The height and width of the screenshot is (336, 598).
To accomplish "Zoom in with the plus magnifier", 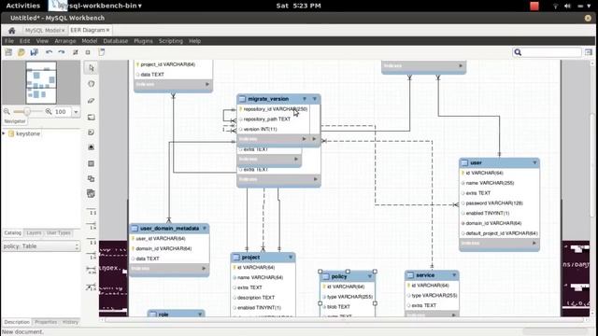I will (x=49, y=112).
